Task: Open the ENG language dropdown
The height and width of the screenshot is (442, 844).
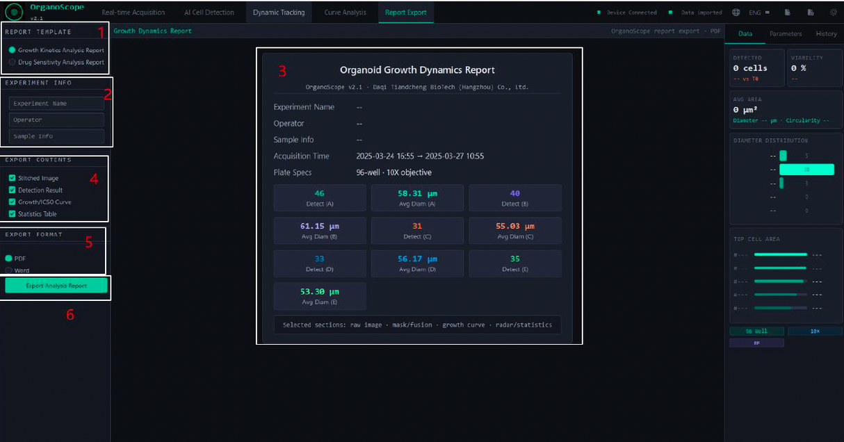Action: click(x=760, y=13)
